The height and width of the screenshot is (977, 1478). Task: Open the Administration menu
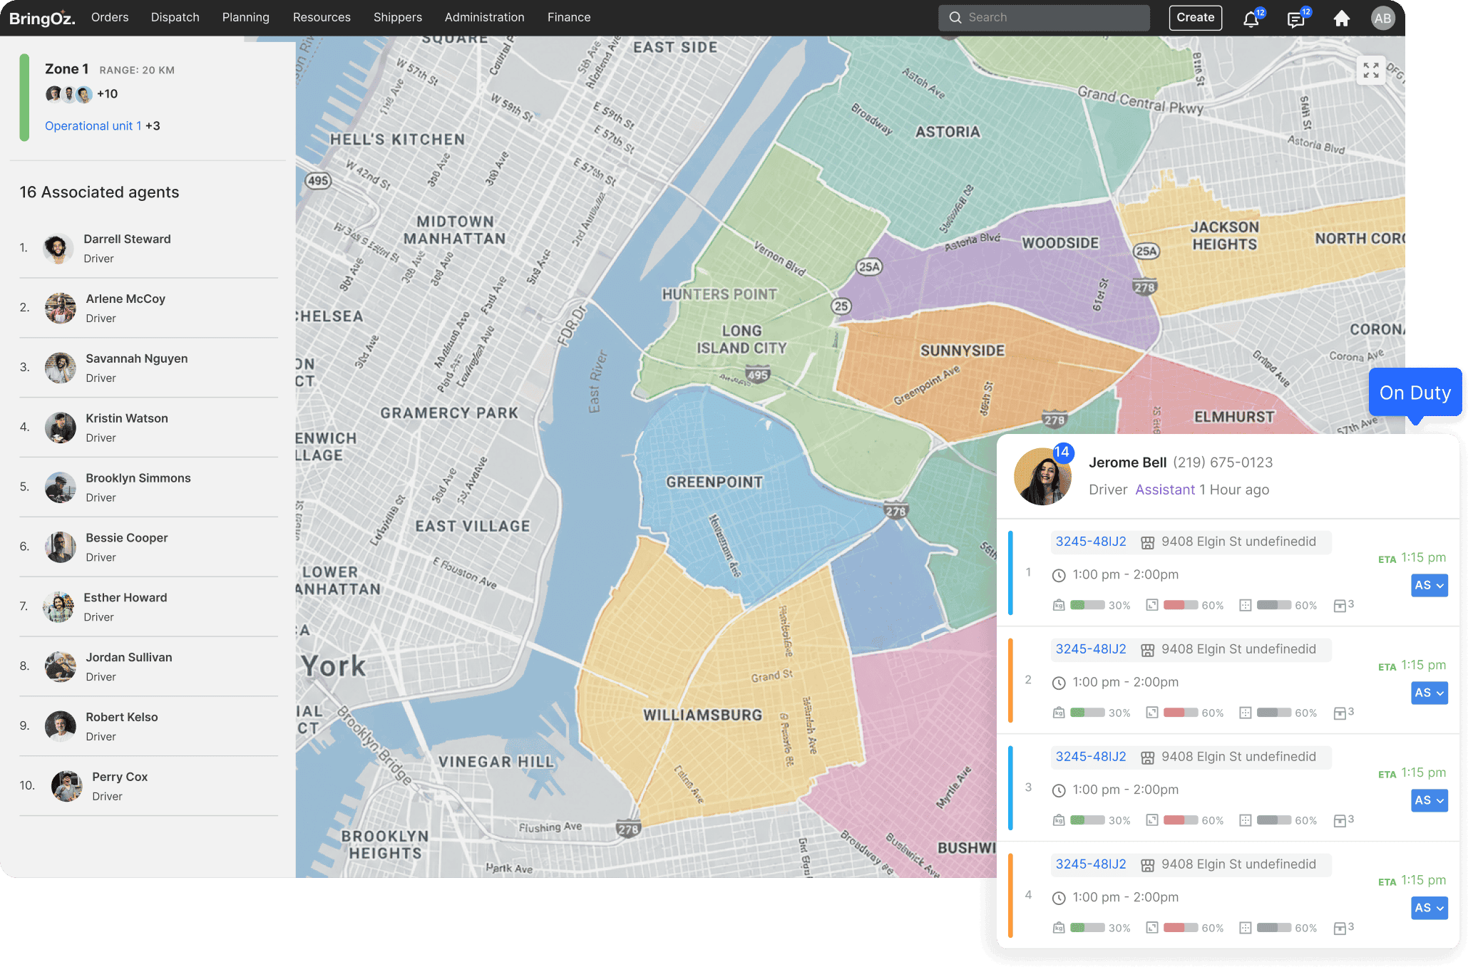[x=485, y=17]
